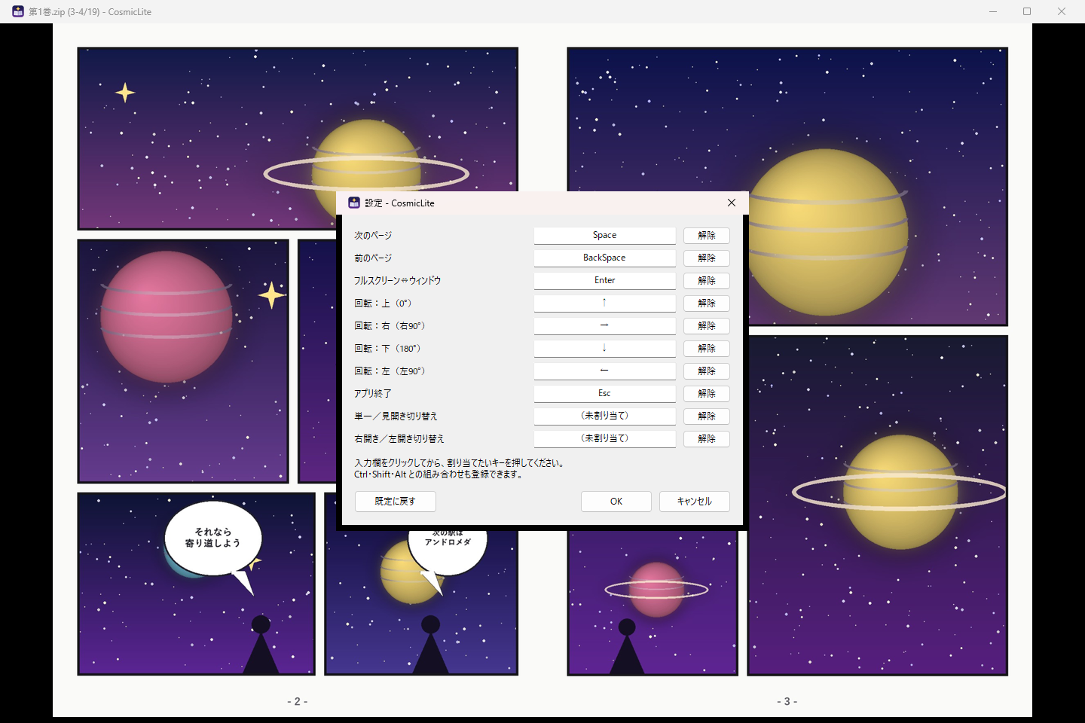Focus the 回転：右（右90°） key field
Screen dimensions: 1085x723
coord(604,326)
